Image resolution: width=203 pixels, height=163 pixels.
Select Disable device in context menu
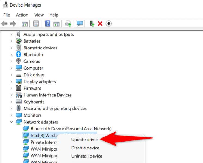(x=85, y=148)
